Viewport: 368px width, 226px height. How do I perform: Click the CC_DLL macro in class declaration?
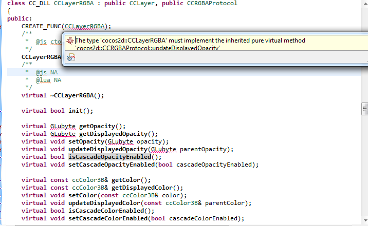(40, 3)
